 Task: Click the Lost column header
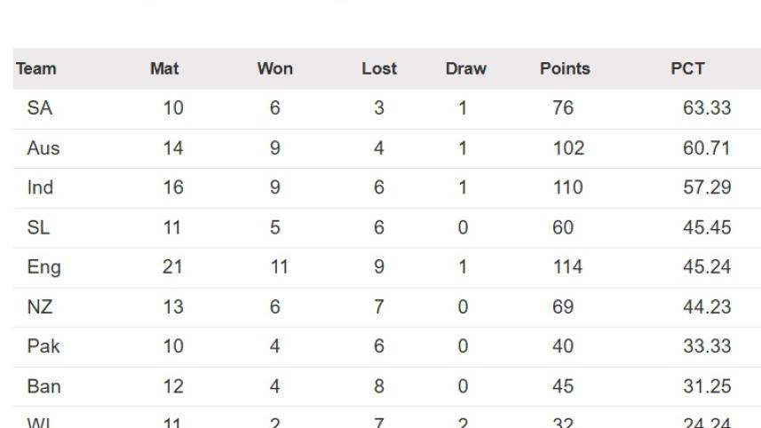[379, 68]
